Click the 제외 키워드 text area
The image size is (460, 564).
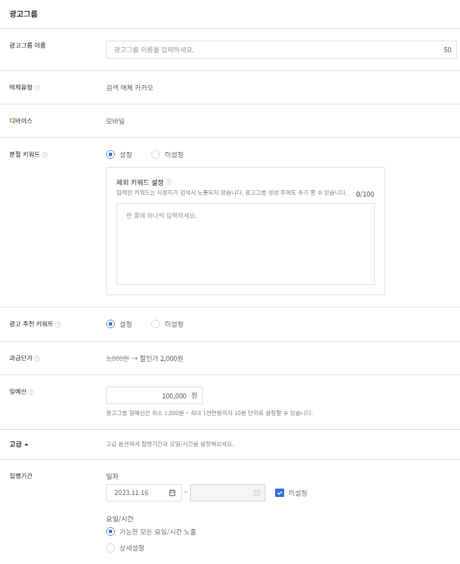pyautogui.click(x=245, y=244)
